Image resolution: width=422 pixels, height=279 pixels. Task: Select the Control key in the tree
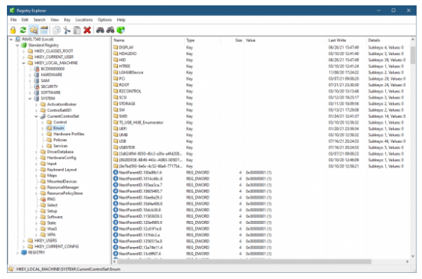(60, 122)
